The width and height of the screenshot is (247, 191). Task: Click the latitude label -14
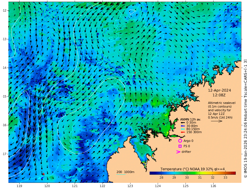4,68
